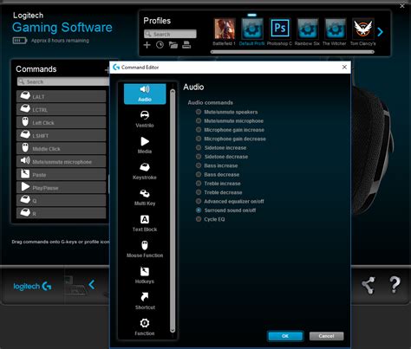This screenshot has height=349, width=411.
Task: Select Mute/unmute microphone radio option
Action: pos(199,120)
